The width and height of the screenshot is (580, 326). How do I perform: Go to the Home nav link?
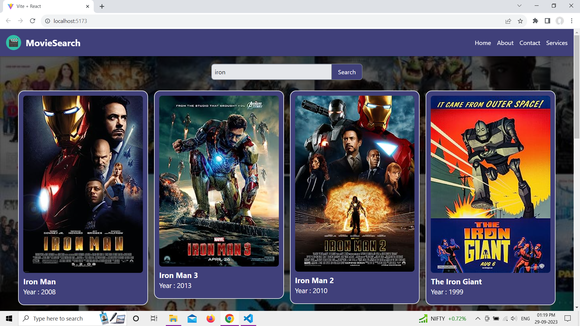click(483, 43)
